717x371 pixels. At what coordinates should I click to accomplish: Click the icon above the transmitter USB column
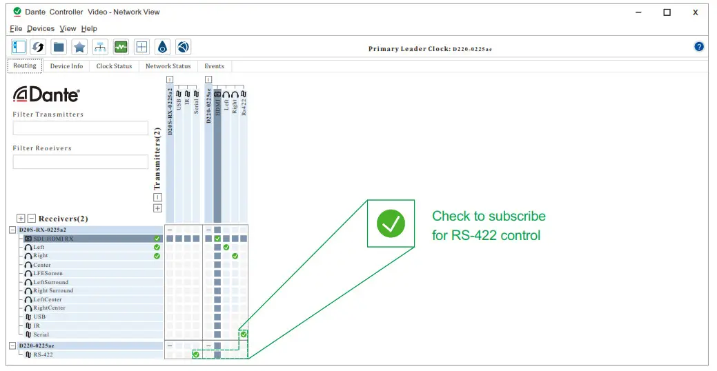[179, 94]
